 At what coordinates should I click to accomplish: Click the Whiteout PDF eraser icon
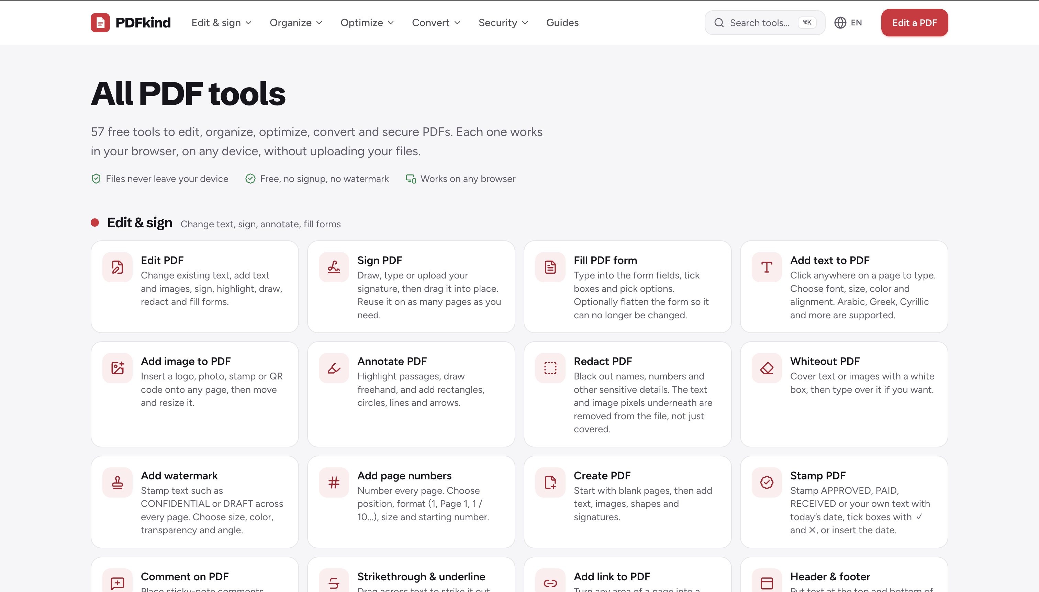click(x=767, y=368)
